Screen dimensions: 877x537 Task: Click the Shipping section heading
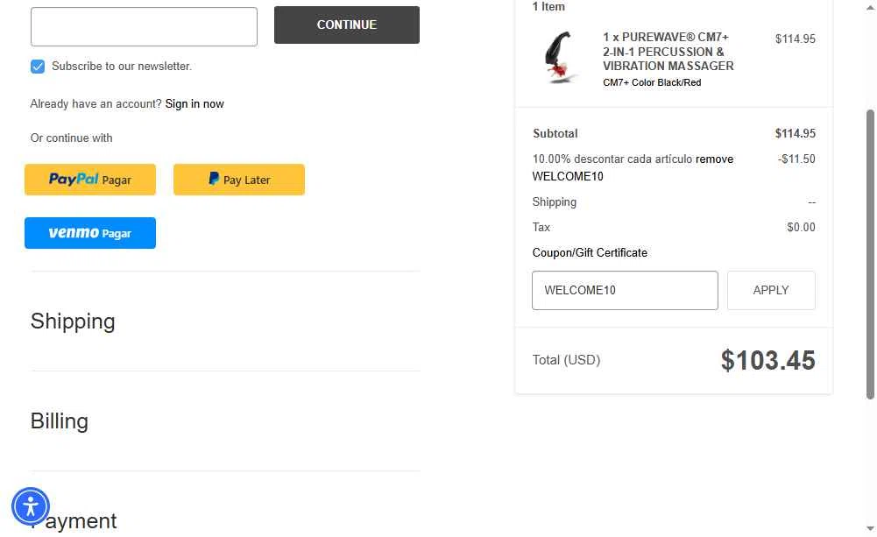[73, 321]
